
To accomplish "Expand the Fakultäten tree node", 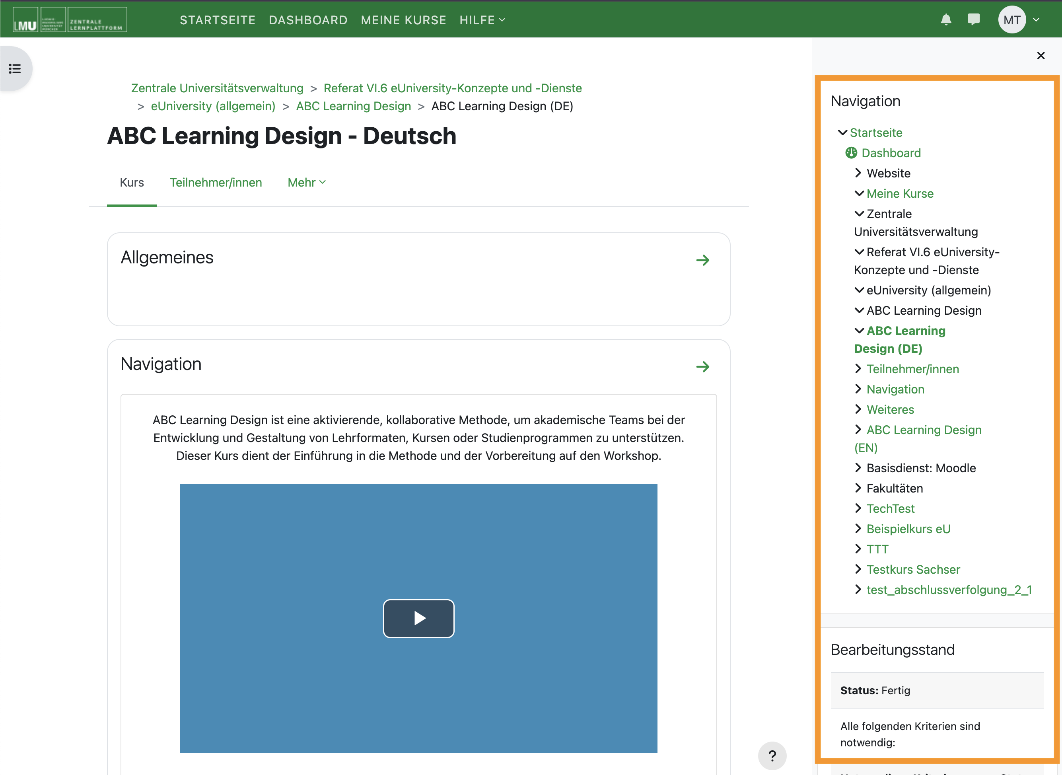I will pos(858,488).
